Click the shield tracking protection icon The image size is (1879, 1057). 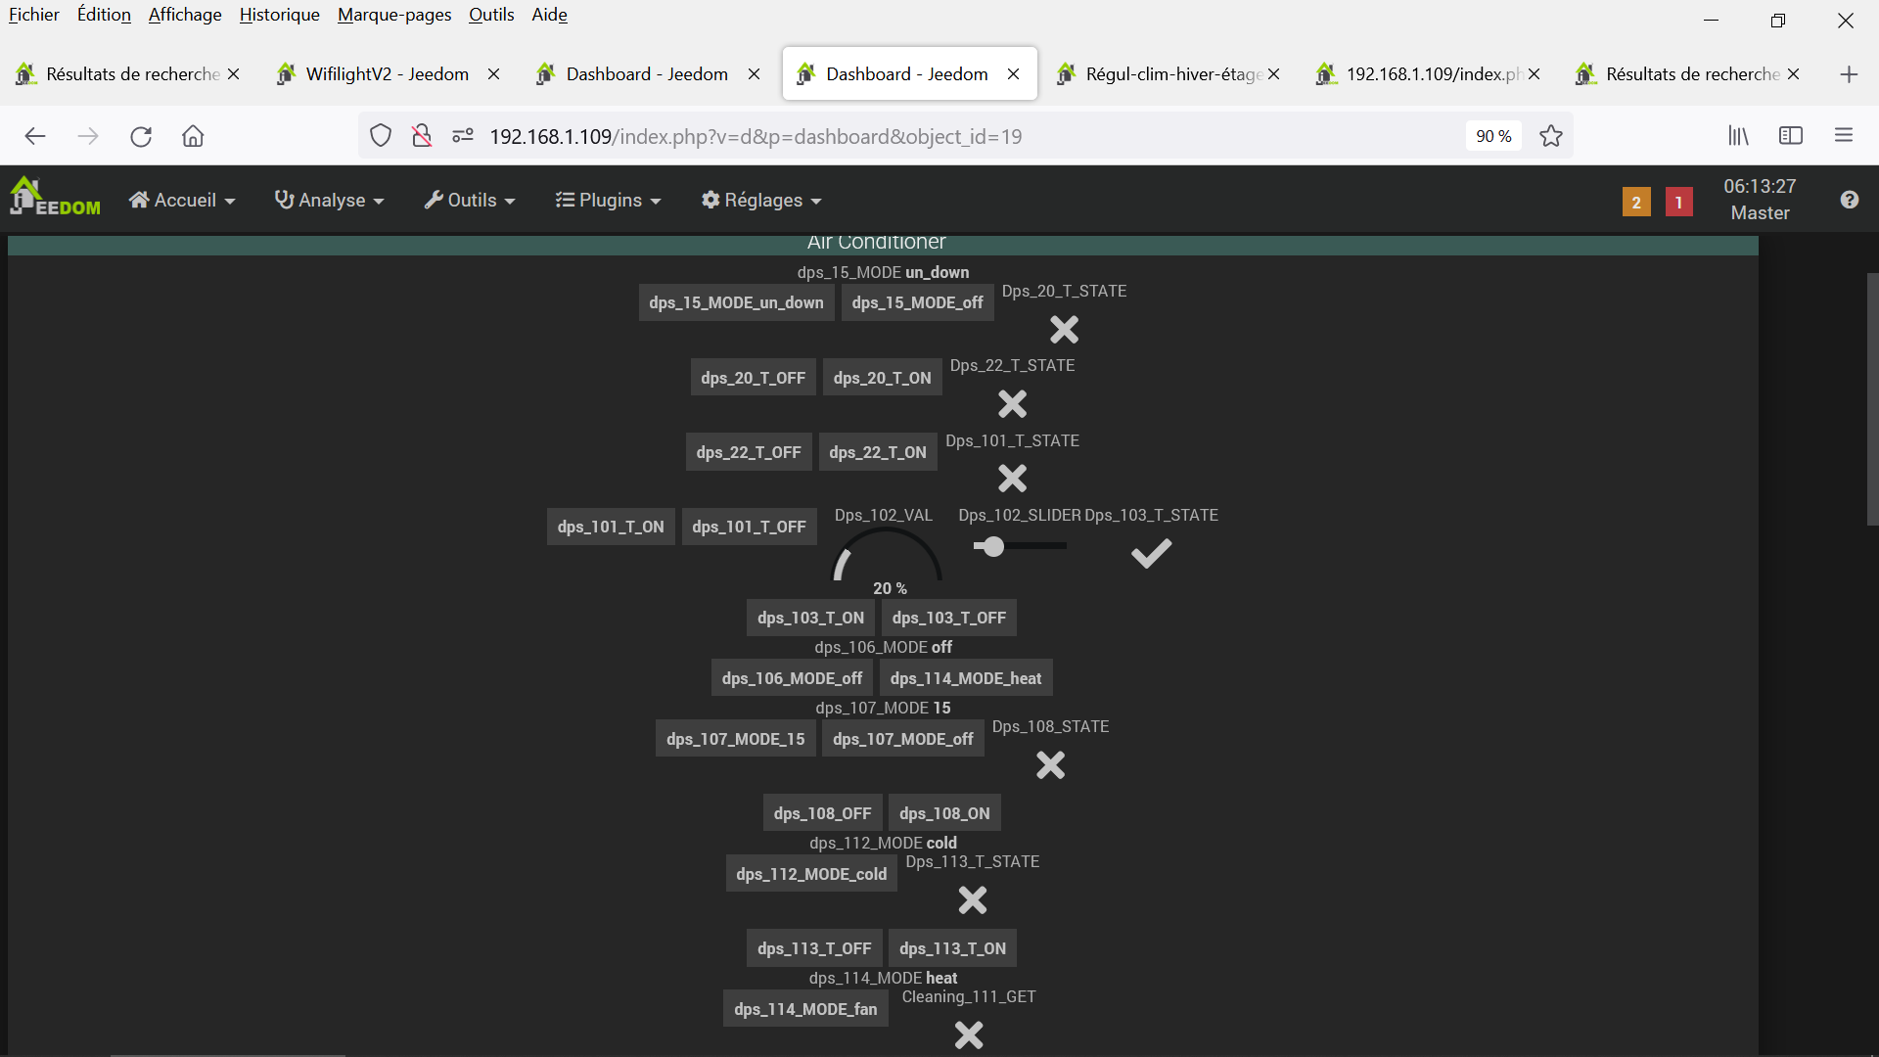tap(381, 136)
